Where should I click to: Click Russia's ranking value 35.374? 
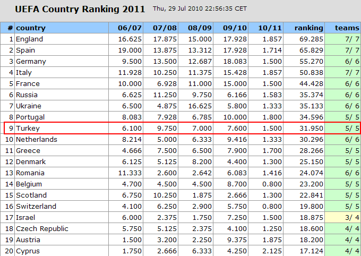[x=311, y=95]
